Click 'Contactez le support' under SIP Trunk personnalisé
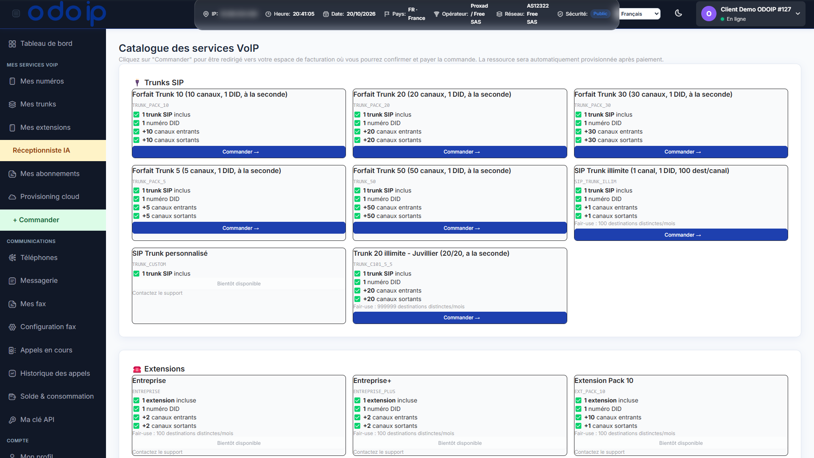This screenshot has height=458, width=814. (x=157, y=293)
